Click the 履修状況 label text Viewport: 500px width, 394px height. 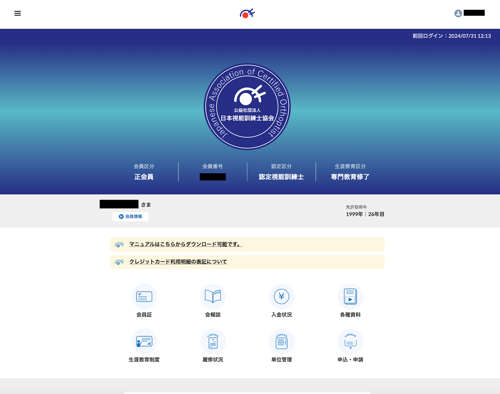point(213,359)
